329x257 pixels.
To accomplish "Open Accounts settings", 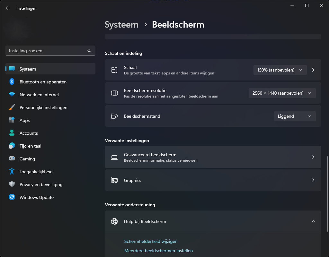I will coord(50,133).
